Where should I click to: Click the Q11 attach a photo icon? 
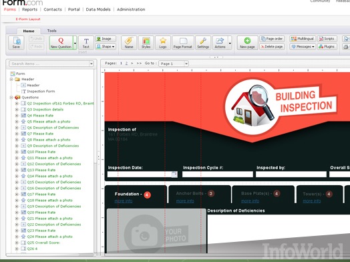[23, 158]
